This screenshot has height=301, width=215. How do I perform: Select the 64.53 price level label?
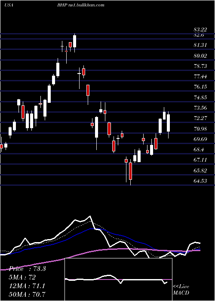(200, 181)
